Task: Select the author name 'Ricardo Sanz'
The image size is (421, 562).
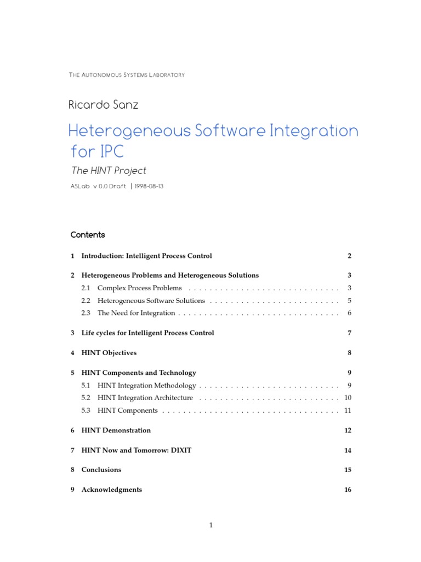Action: tap(103, 105)
